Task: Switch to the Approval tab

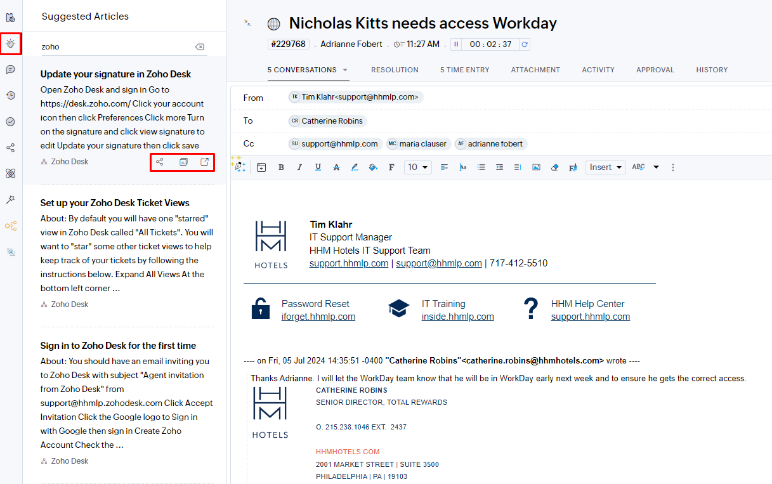Action: [655, 70]
